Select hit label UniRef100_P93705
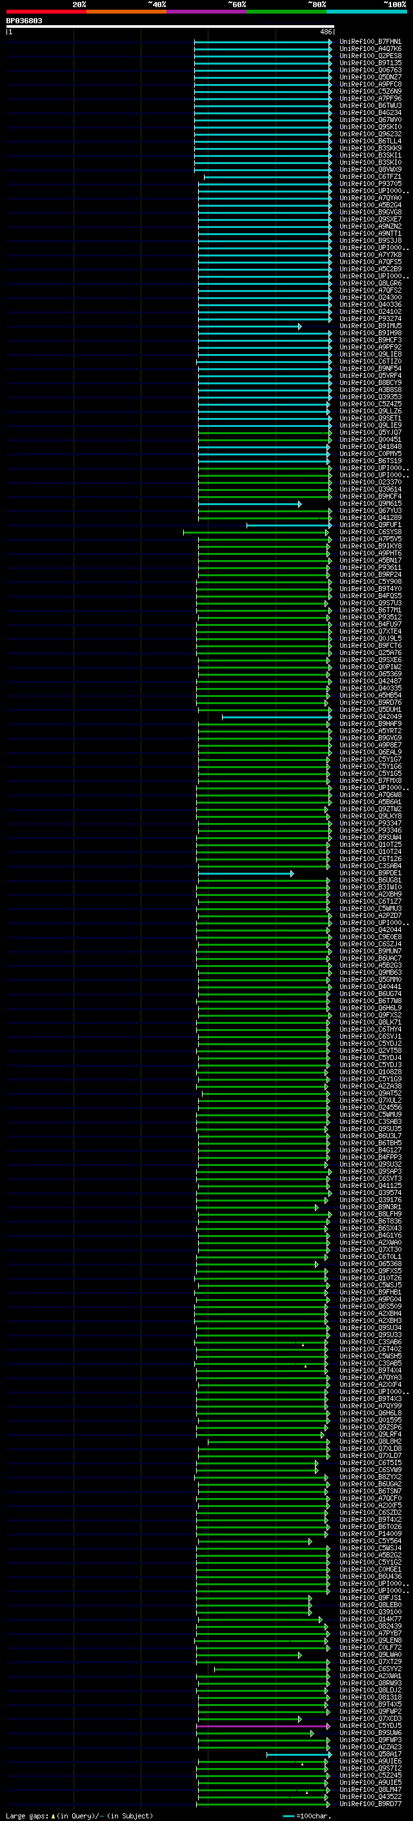Screen dimensions: 413x1821 point(370,185)
